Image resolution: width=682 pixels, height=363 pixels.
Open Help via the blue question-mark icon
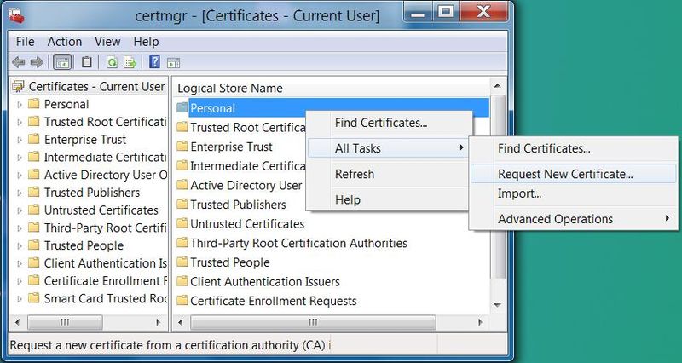(x=154, y=62)
